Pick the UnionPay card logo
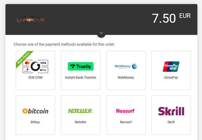Image resolution: width=202 pixels, height=140 pixels. [171, 66]
